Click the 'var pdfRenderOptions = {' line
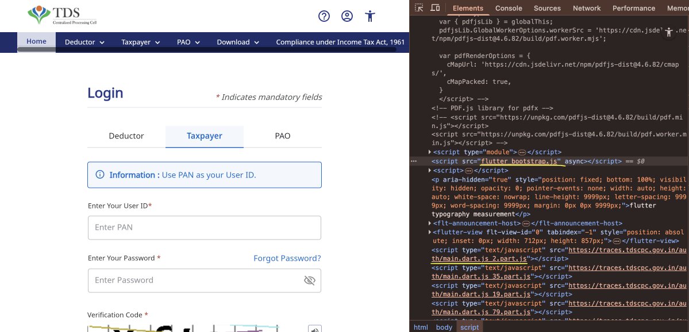The image size is (689, 332). click(484, 56)
